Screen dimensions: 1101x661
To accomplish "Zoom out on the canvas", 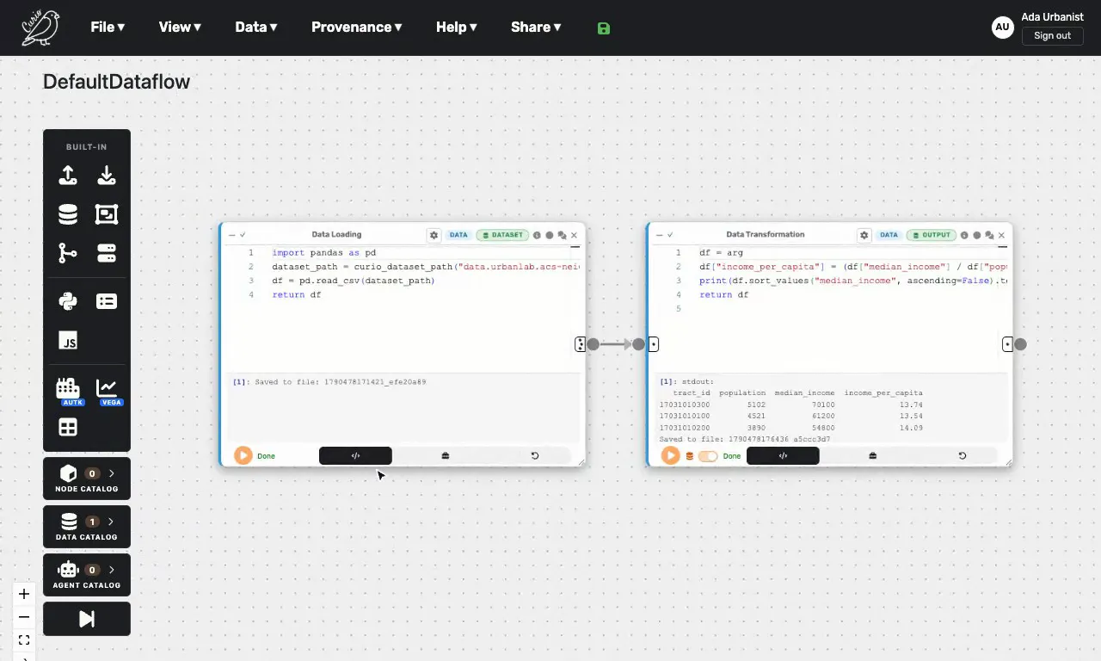I will [24, 617].
